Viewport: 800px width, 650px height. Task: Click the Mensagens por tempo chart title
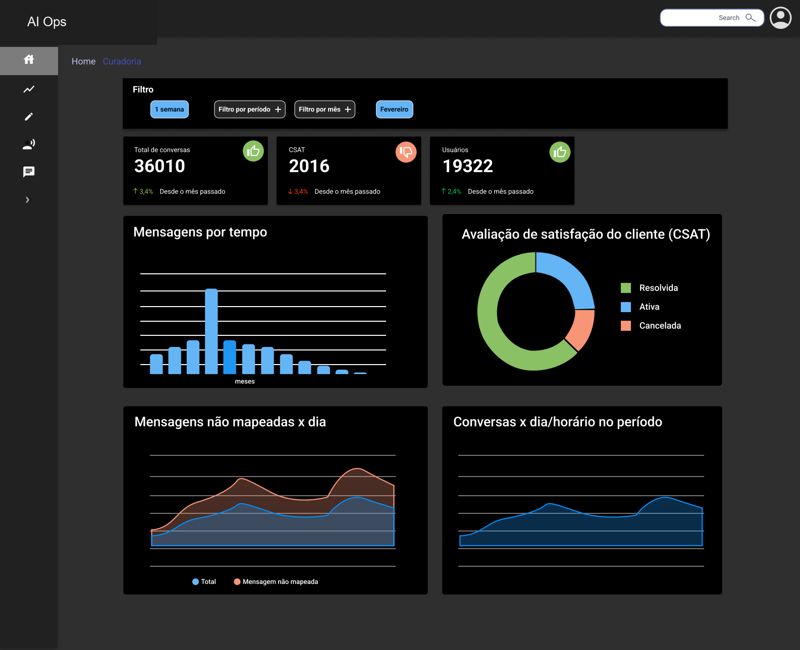pos(200,232)
